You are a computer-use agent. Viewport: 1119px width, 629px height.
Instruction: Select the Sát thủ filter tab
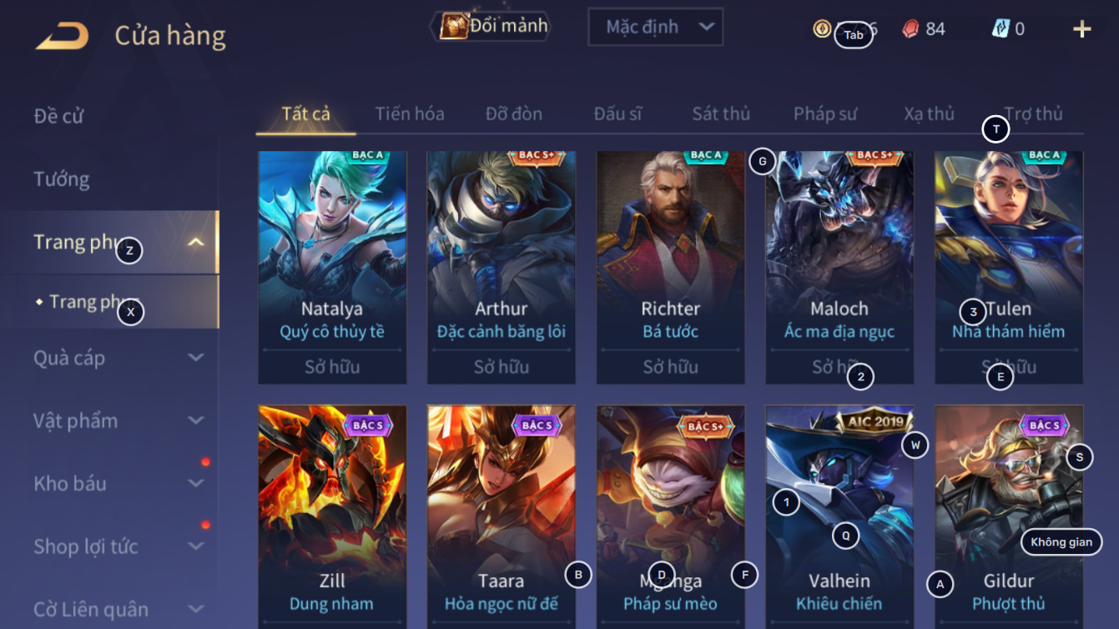click(721, 113)
